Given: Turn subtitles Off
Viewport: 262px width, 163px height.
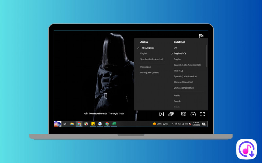Looking at the screenshot, I should pos(176,48).
